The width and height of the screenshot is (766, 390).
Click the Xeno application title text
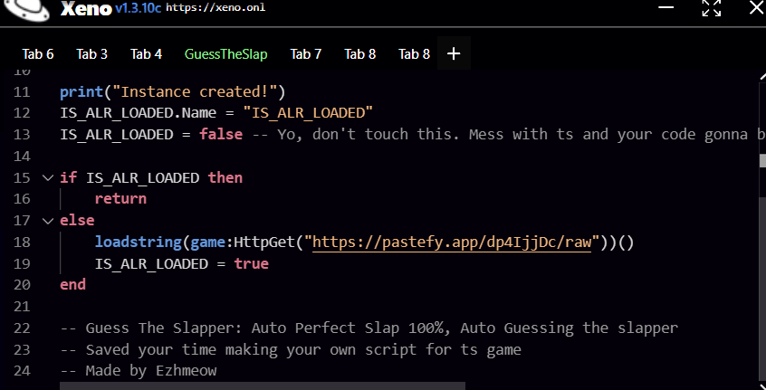86,9
